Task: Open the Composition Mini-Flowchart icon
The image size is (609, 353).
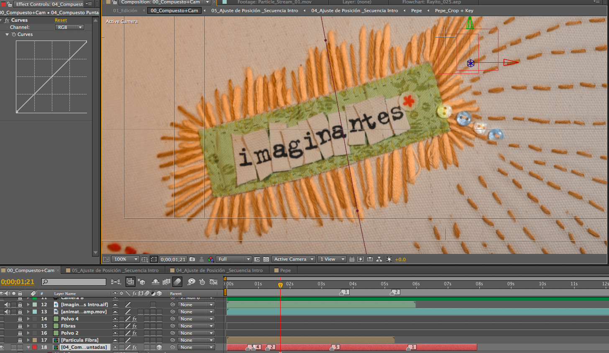Action: pyautogui.click(x=116, y=282)
